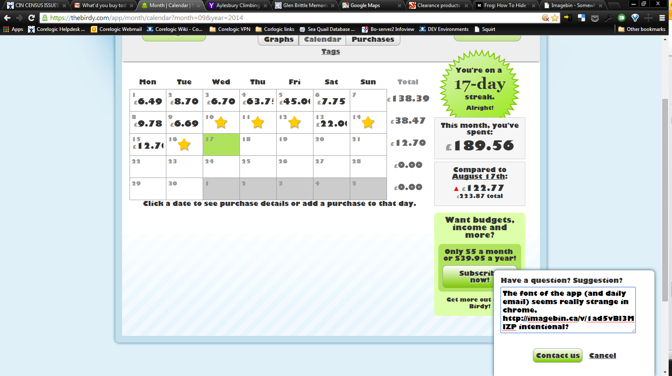Cancel the question form
The width and height of the screenshot is (672, 376).
(602, 356)
